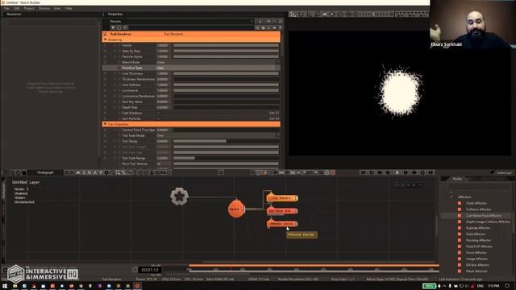Collapse the Affectors category in Nodes list
516x290 pixels.
(451, 197)
